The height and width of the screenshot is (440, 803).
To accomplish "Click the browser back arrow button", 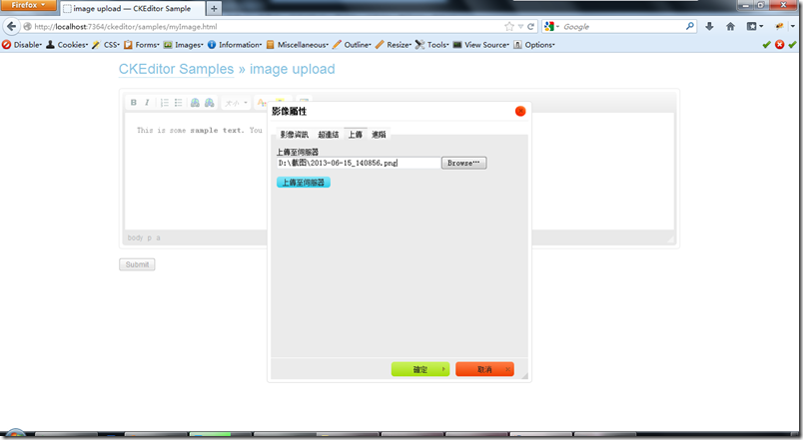I will (11, 27).
